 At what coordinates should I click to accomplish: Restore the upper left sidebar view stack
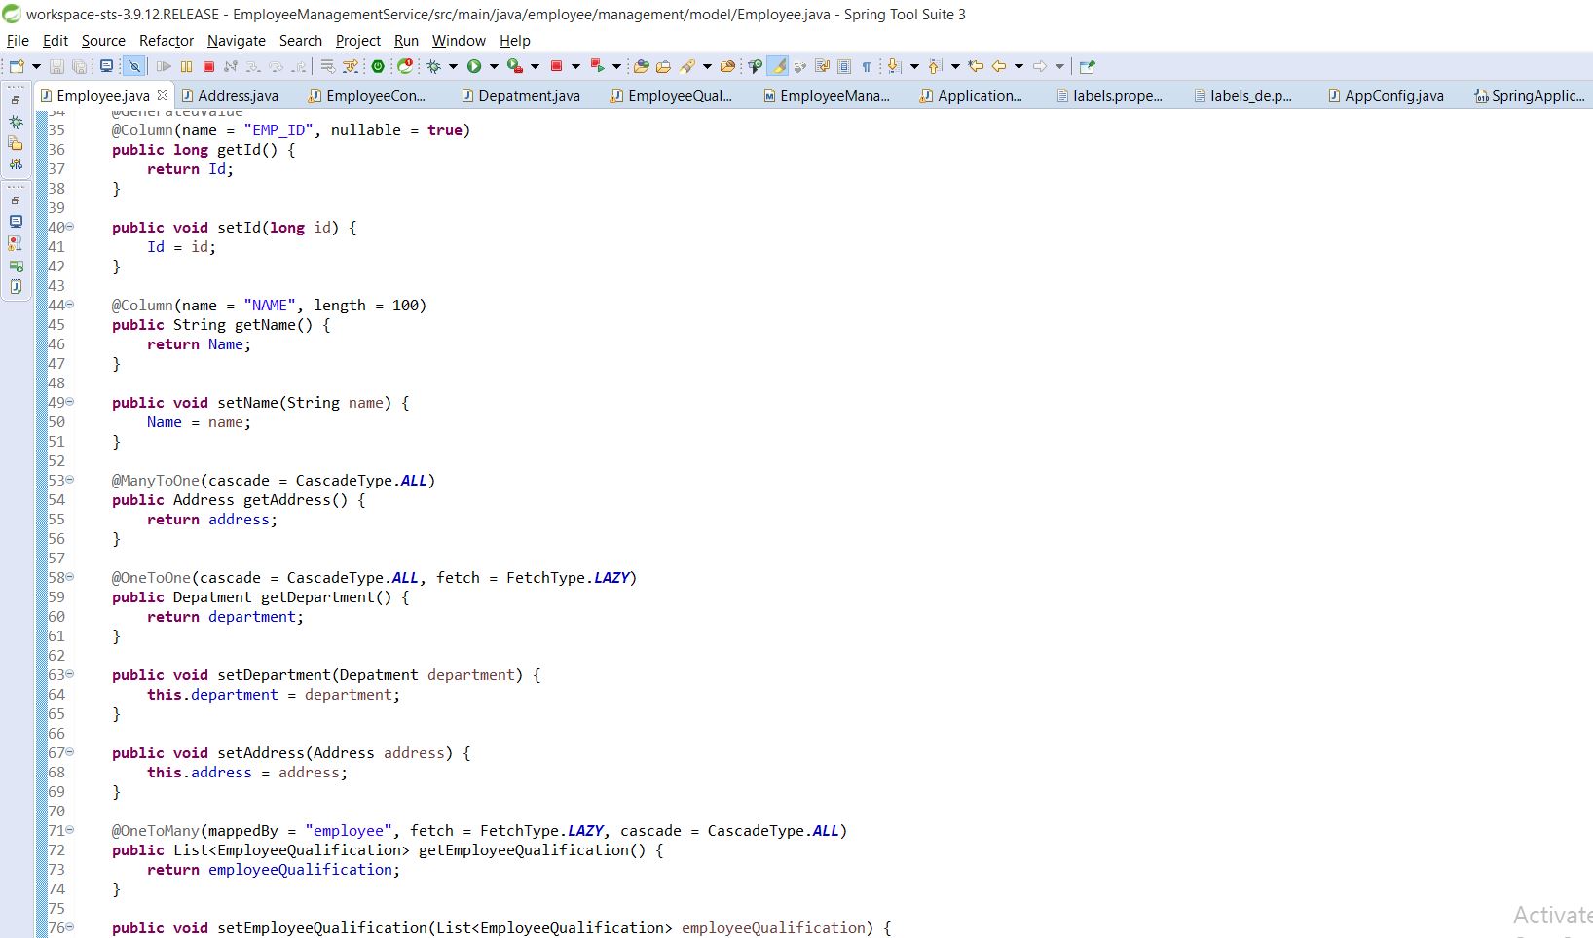click(16, 100)
